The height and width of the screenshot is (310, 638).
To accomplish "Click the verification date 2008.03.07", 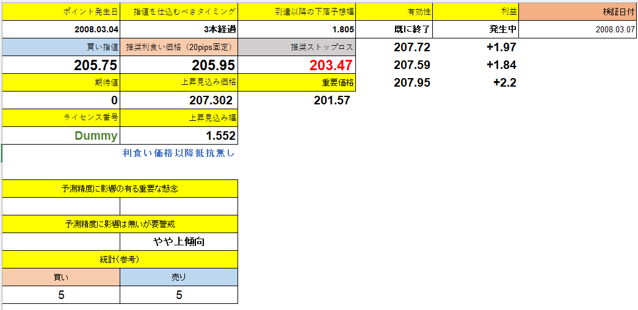I will tap(578, 29).
